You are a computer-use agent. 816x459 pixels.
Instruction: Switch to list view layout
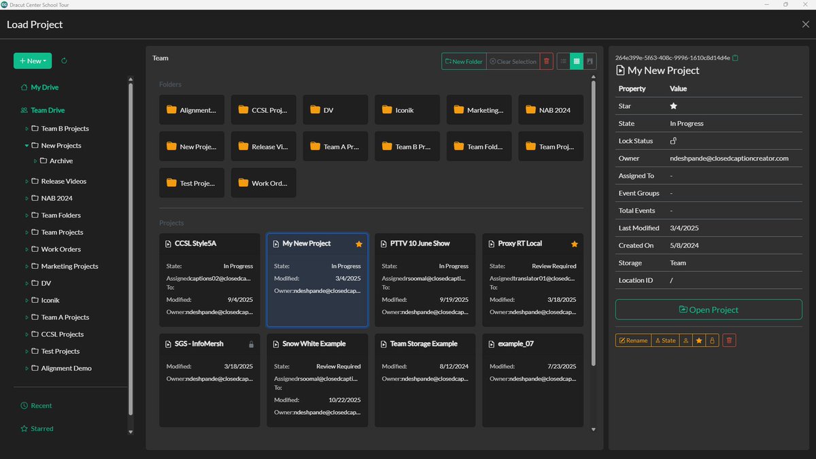click(x=563, y=61)
